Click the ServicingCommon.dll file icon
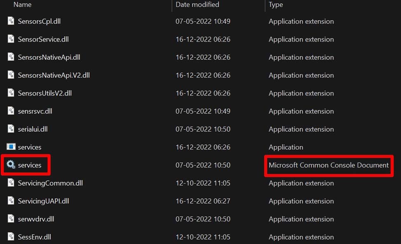Image resolution: width=401 pixels, height=244 pixels. (10, 183)
